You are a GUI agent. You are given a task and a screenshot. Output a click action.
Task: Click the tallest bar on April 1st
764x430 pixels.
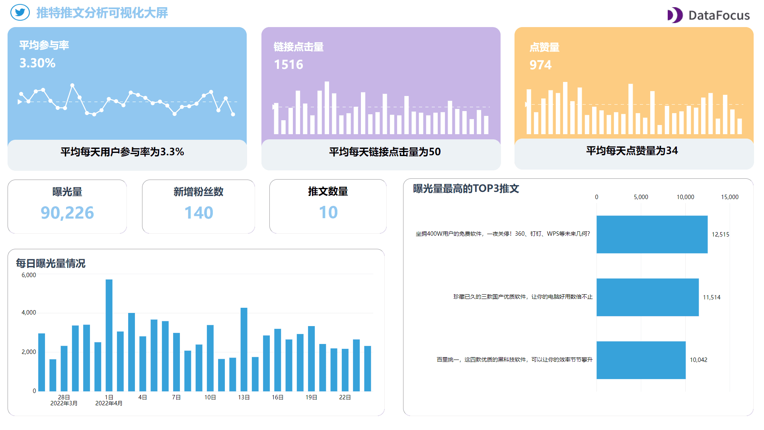coord(109,335)
